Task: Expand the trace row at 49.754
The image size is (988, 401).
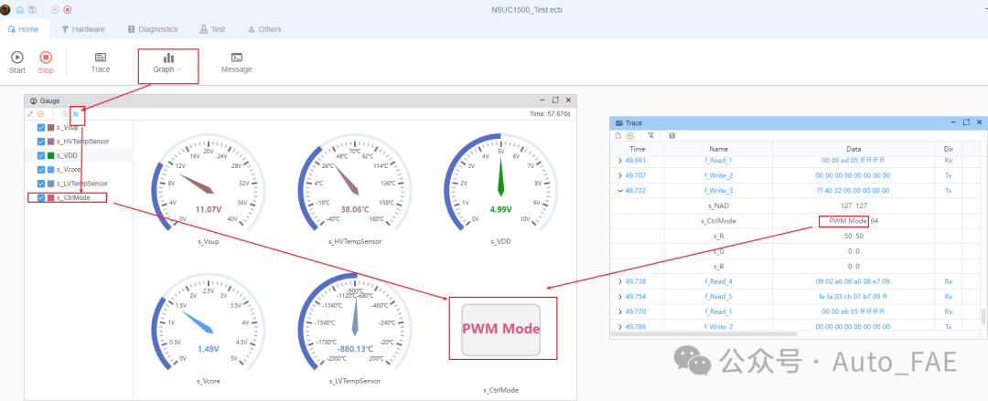Action: click(619, 297)
